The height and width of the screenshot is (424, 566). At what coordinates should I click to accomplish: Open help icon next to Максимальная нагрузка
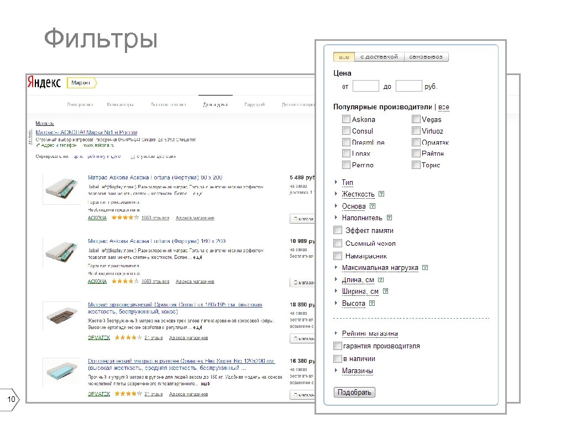coord(425,268)
